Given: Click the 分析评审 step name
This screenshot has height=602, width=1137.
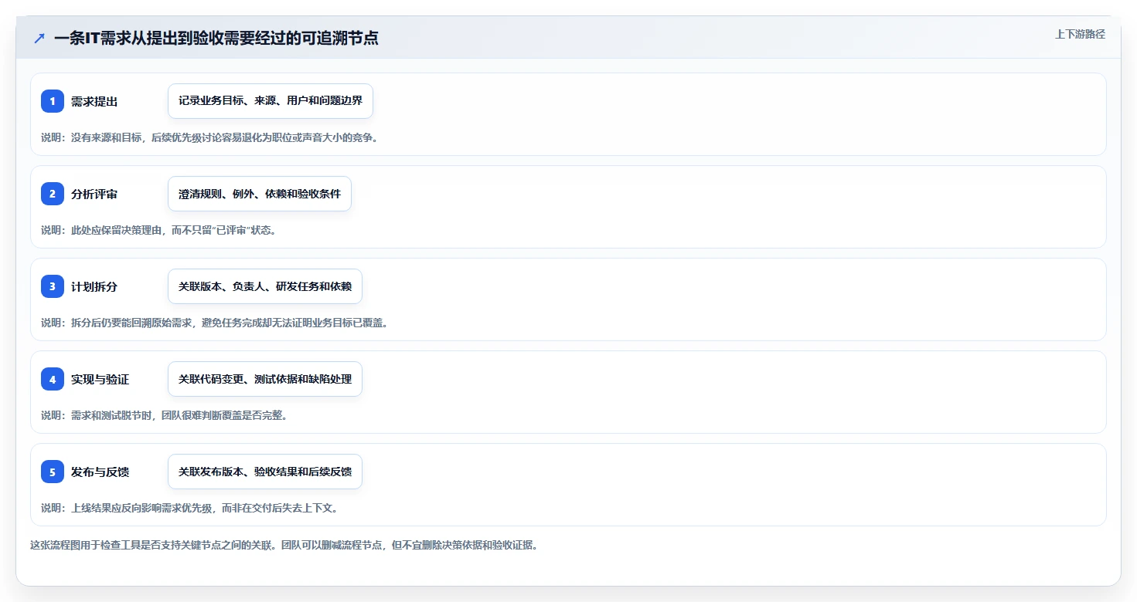Looking at the screenshot, I should tap(94, 194).
